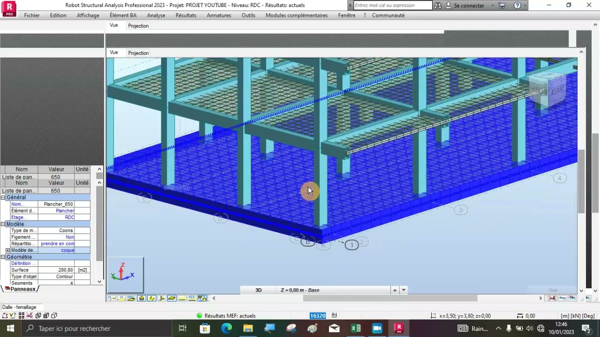The width and height of the screenshot is (600, 337).
Task: Click the 3D view mode button
Action: tap(258, 290)
